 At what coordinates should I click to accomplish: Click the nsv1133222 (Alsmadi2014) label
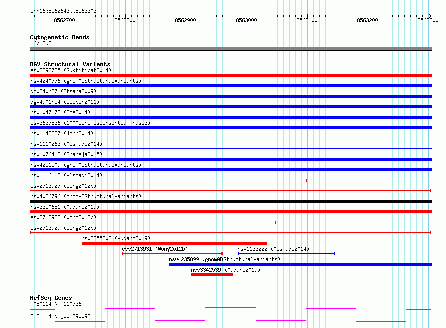coord(273,249)
